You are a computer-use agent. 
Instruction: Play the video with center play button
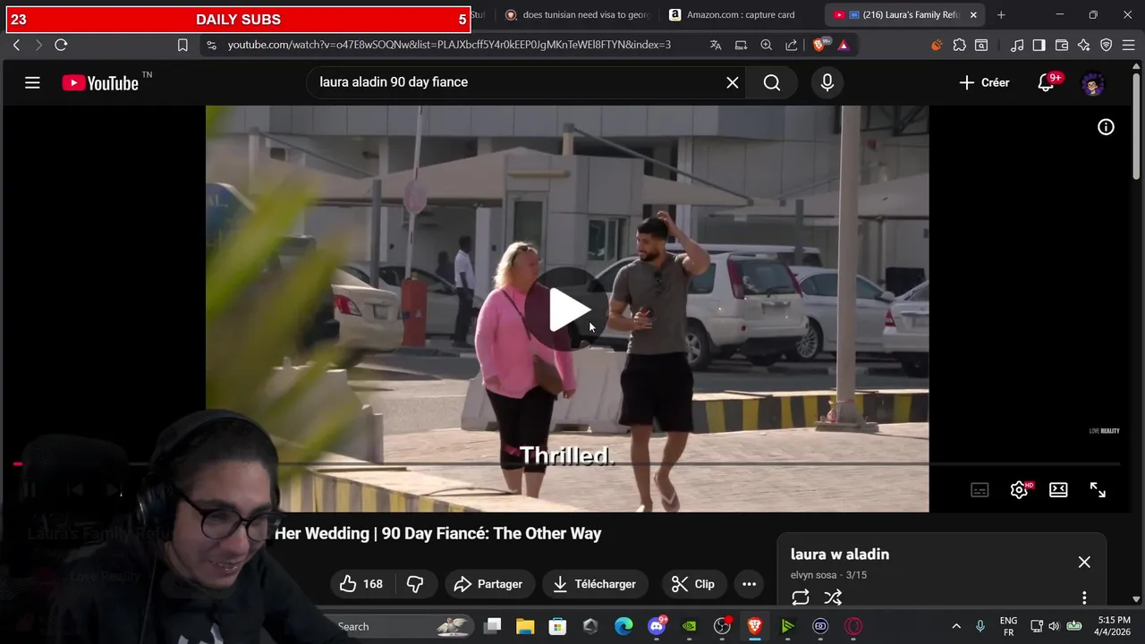[570, 309]
